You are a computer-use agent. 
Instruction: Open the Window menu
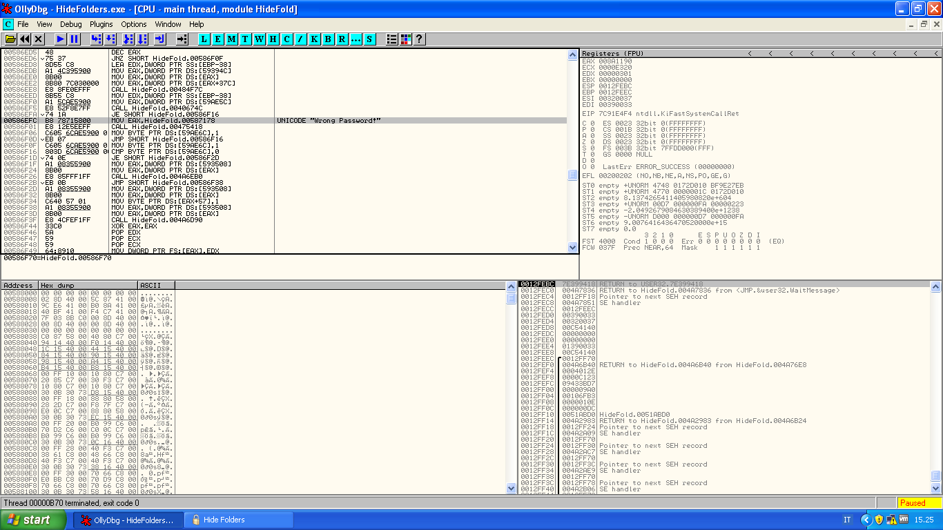(168, 24)
